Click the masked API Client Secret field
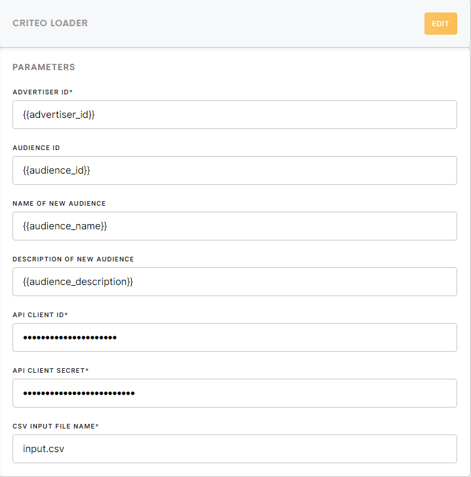471x477 pixels. pyautogui.click(x=235, y=393)
